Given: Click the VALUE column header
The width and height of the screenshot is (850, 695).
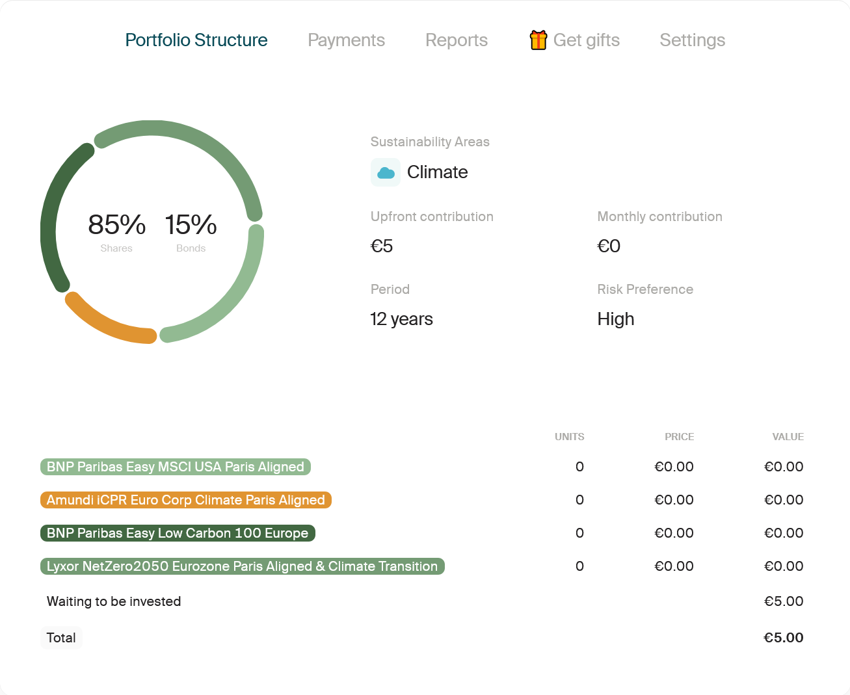Looking at the screenshot, I should pyautogui.click(x=788, y=437).
